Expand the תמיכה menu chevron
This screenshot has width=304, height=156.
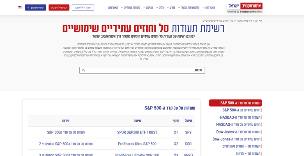point(145,8)
